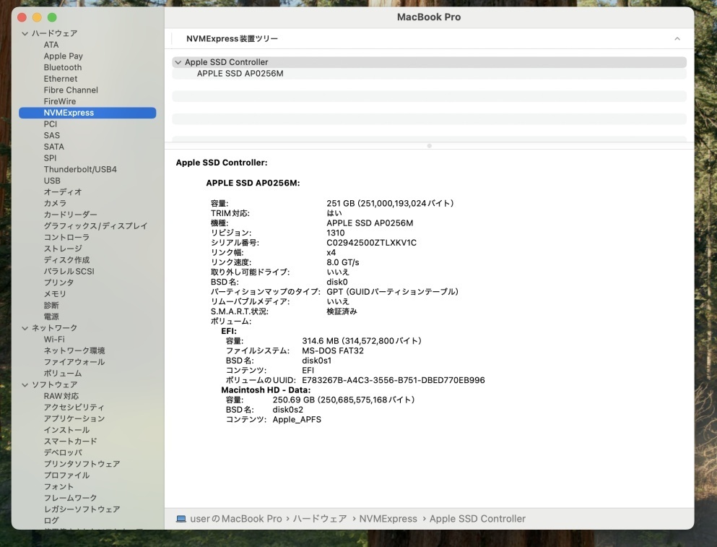Open the ストレージ sidebar entry
Viewport: 717px width, 547px height.
(63, 249)
